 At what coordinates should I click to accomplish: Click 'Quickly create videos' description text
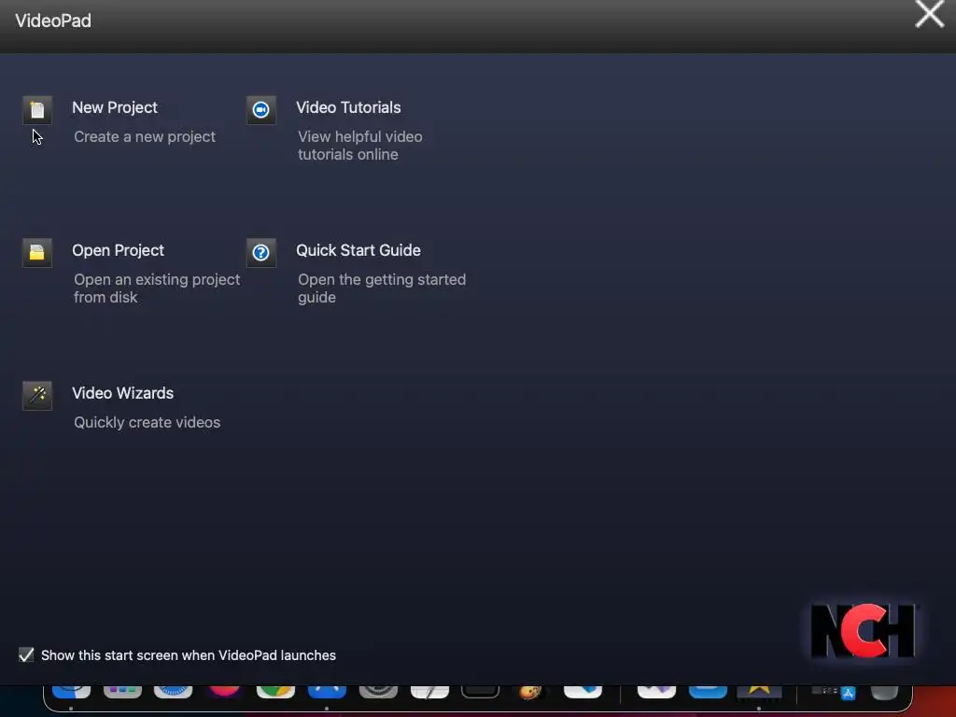147,422
